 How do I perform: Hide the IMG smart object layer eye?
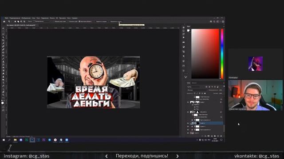(x=188, y=112)
